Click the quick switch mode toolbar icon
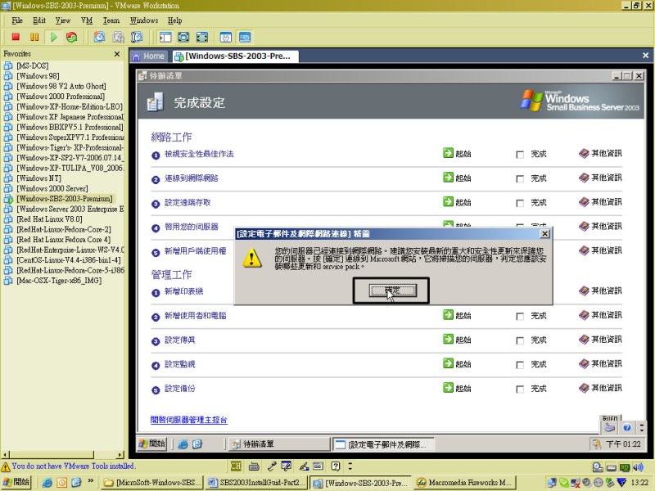Viewport: 655px width, 491px height. coord(201,37)
